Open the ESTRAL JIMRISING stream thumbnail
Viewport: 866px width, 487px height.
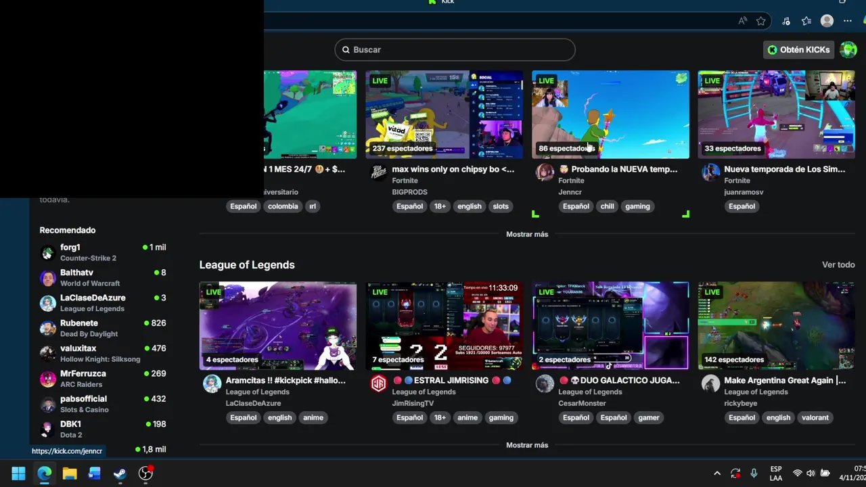click(444, 326)
